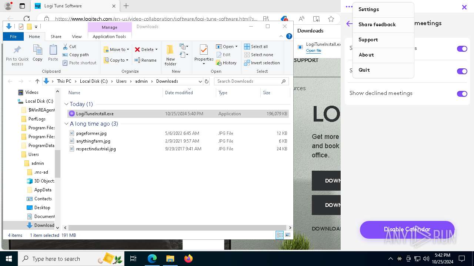Image resolution: width=474 pixels, height=266 pixels.
Task: Click Copy path in Clipboard group
Action: coord(76,55)
